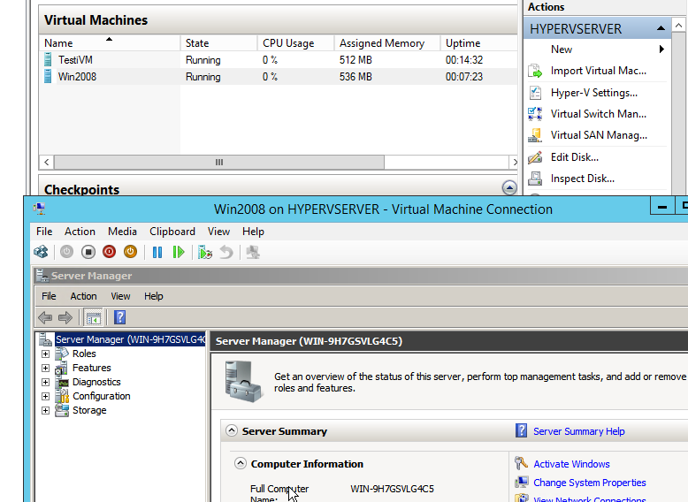The image size is (688, 502).
Task: Click the TestiVM server icon in list
Action: tap(48, 59)
